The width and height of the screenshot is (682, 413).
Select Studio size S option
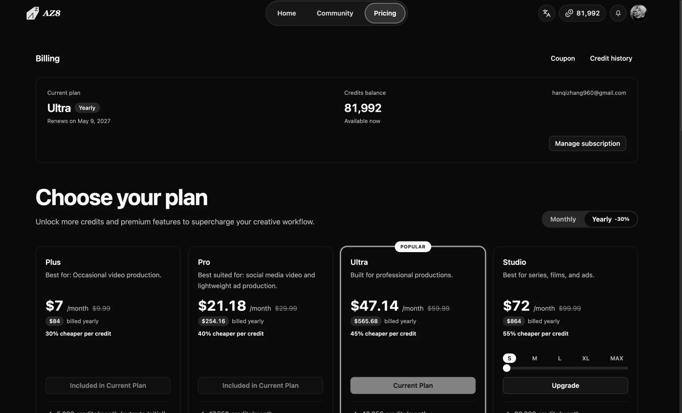click(x=509, y=358)
